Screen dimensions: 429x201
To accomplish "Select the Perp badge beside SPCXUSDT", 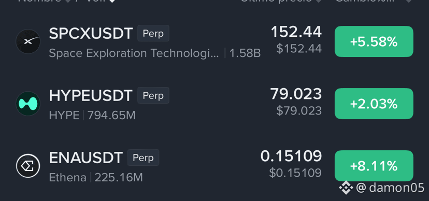I will (x=153, y=33).
